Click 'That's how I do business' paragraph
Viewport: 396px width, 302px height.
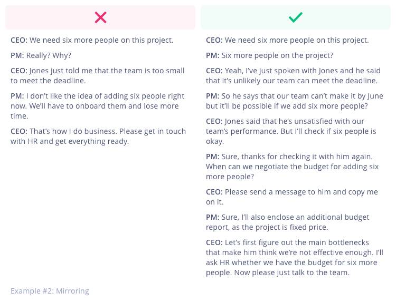coord(98,136)
